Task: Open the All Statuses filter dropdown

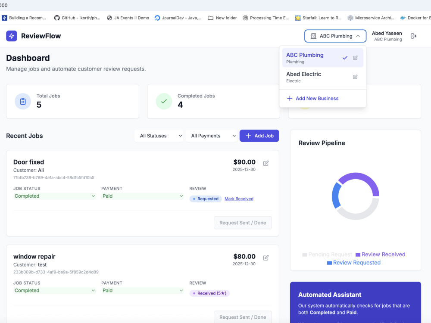Action: [159, 136]
